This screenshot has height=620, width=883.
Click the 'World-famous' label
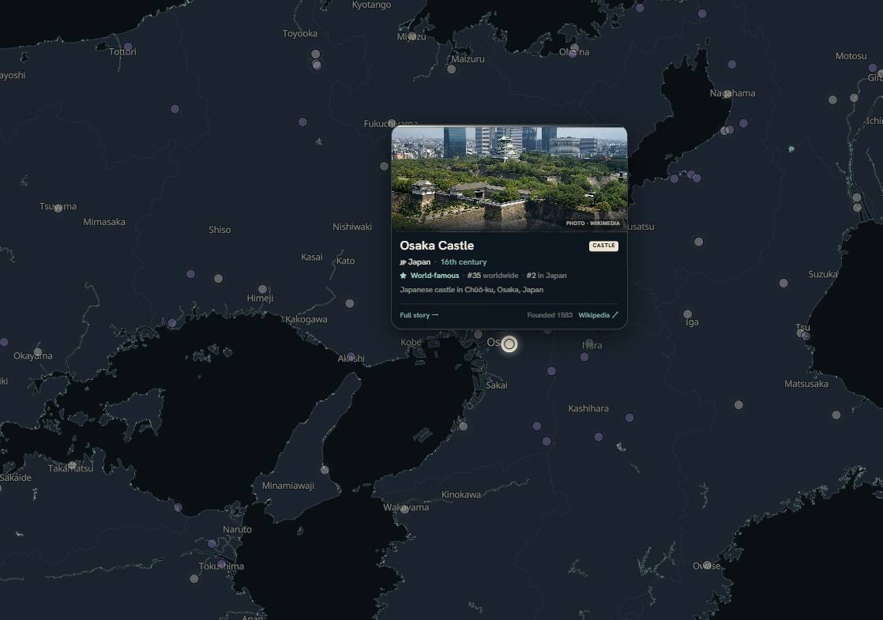pyautogui.click(x=434, y=276)
